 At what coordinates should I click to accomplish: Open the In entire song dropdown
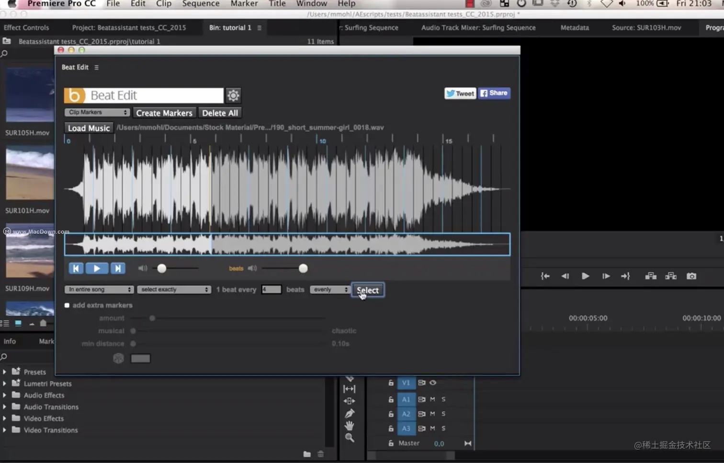pos(99,289)
